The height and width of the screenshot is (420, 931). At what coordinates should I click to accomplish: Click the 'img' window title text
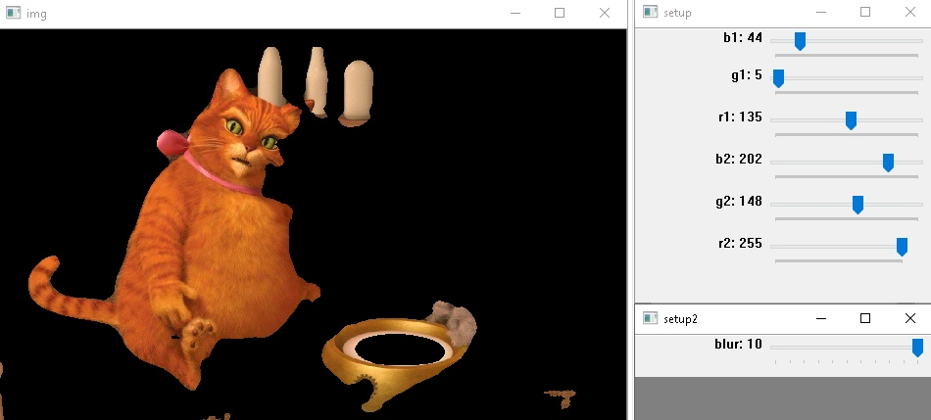tap(36, 14)
